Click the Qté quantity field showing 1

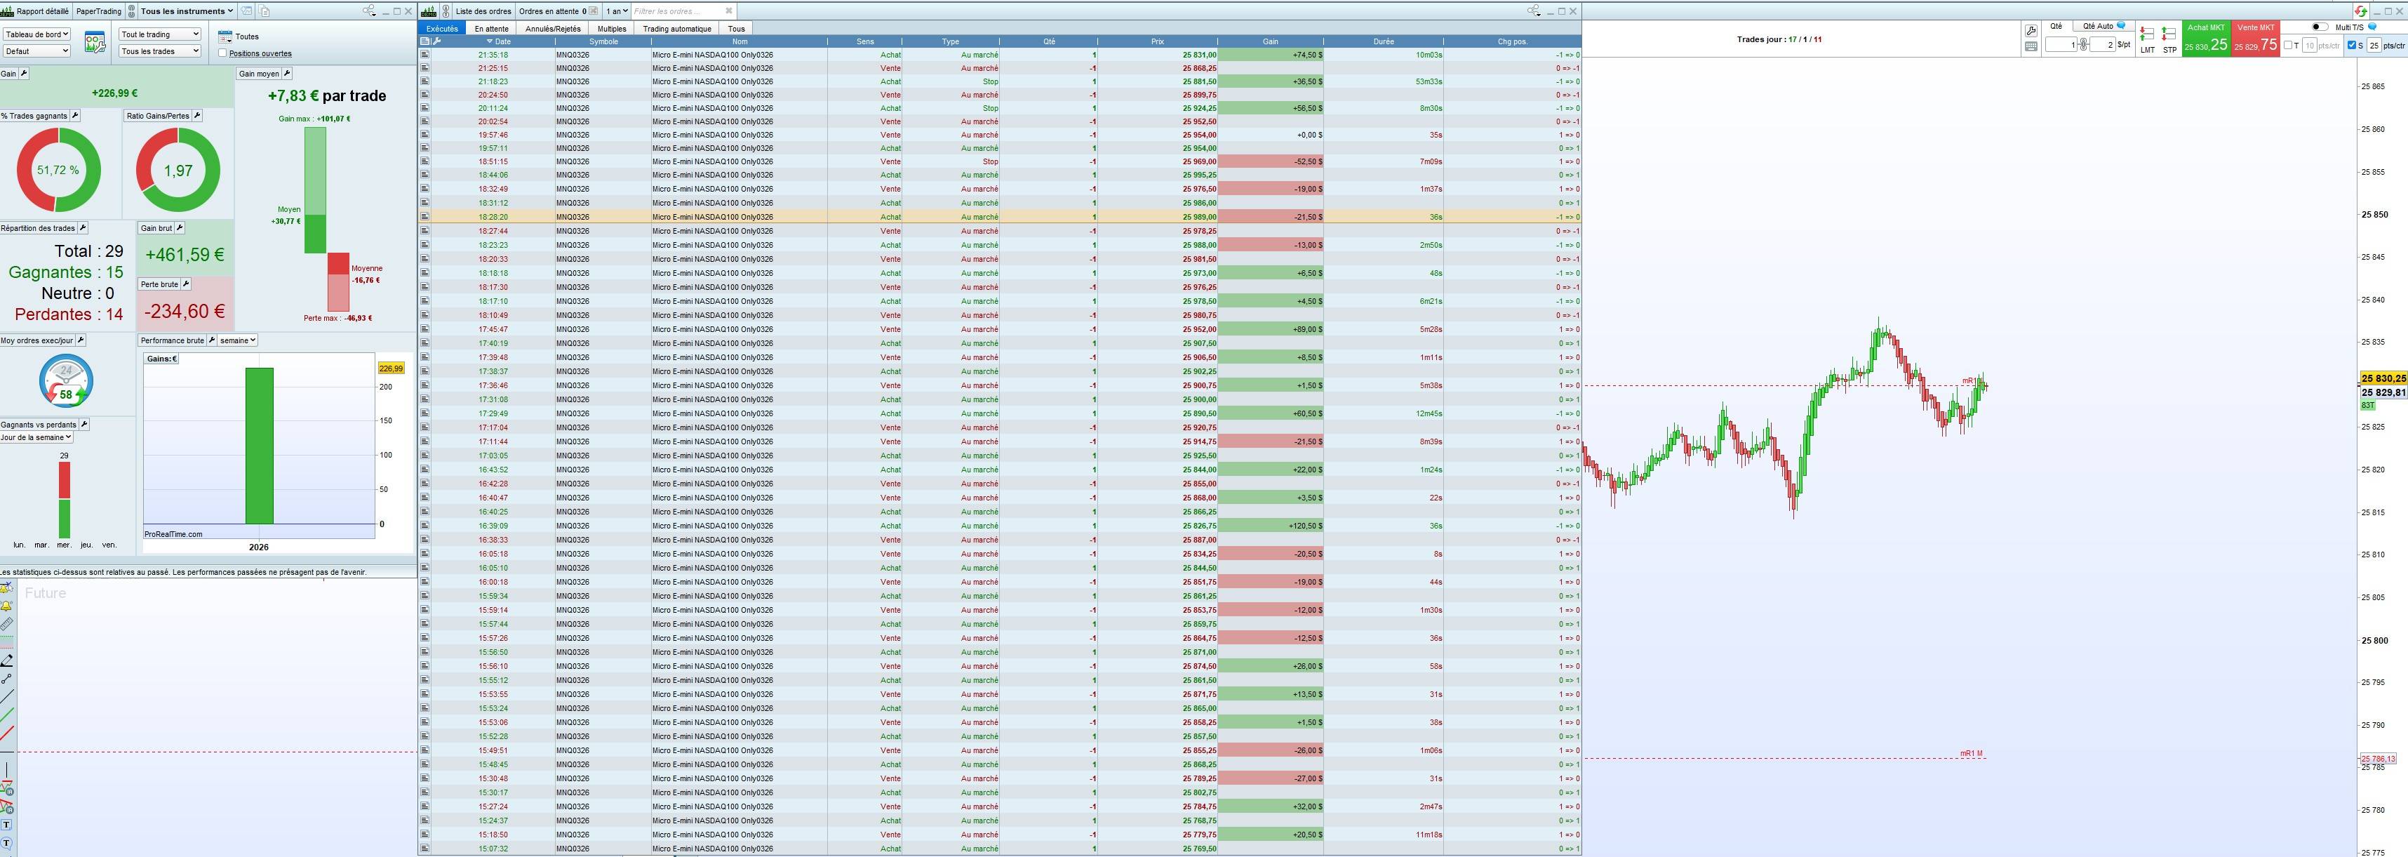click(x=2061, y=45)
